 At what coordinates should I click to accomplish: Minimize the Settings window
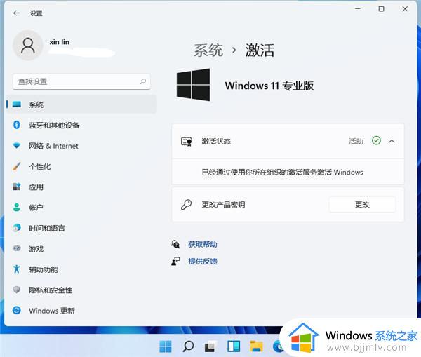coord(358,9)
